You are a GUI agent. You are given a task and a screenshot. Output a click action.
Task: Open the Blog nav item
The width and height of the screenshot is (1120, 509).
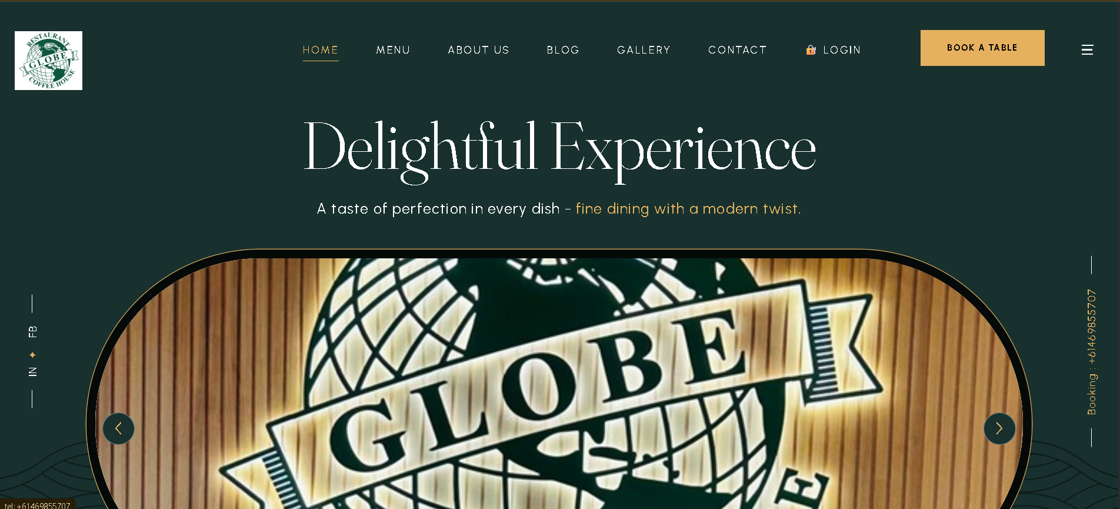click(563, 50)
